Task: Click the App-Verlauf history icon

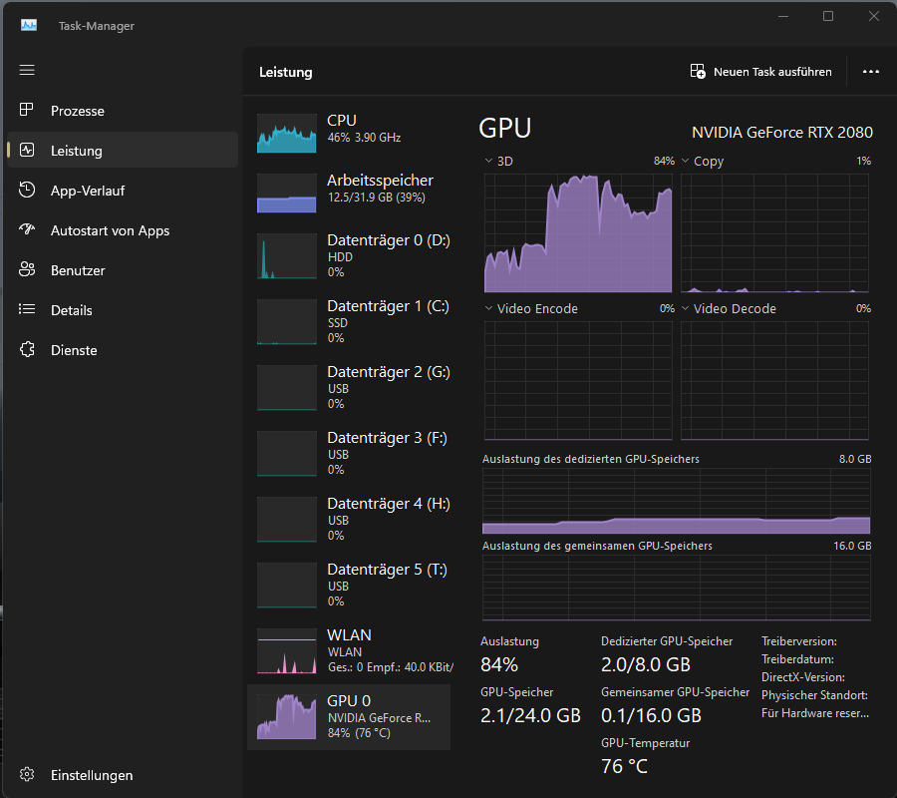Action: pos(28,191)
